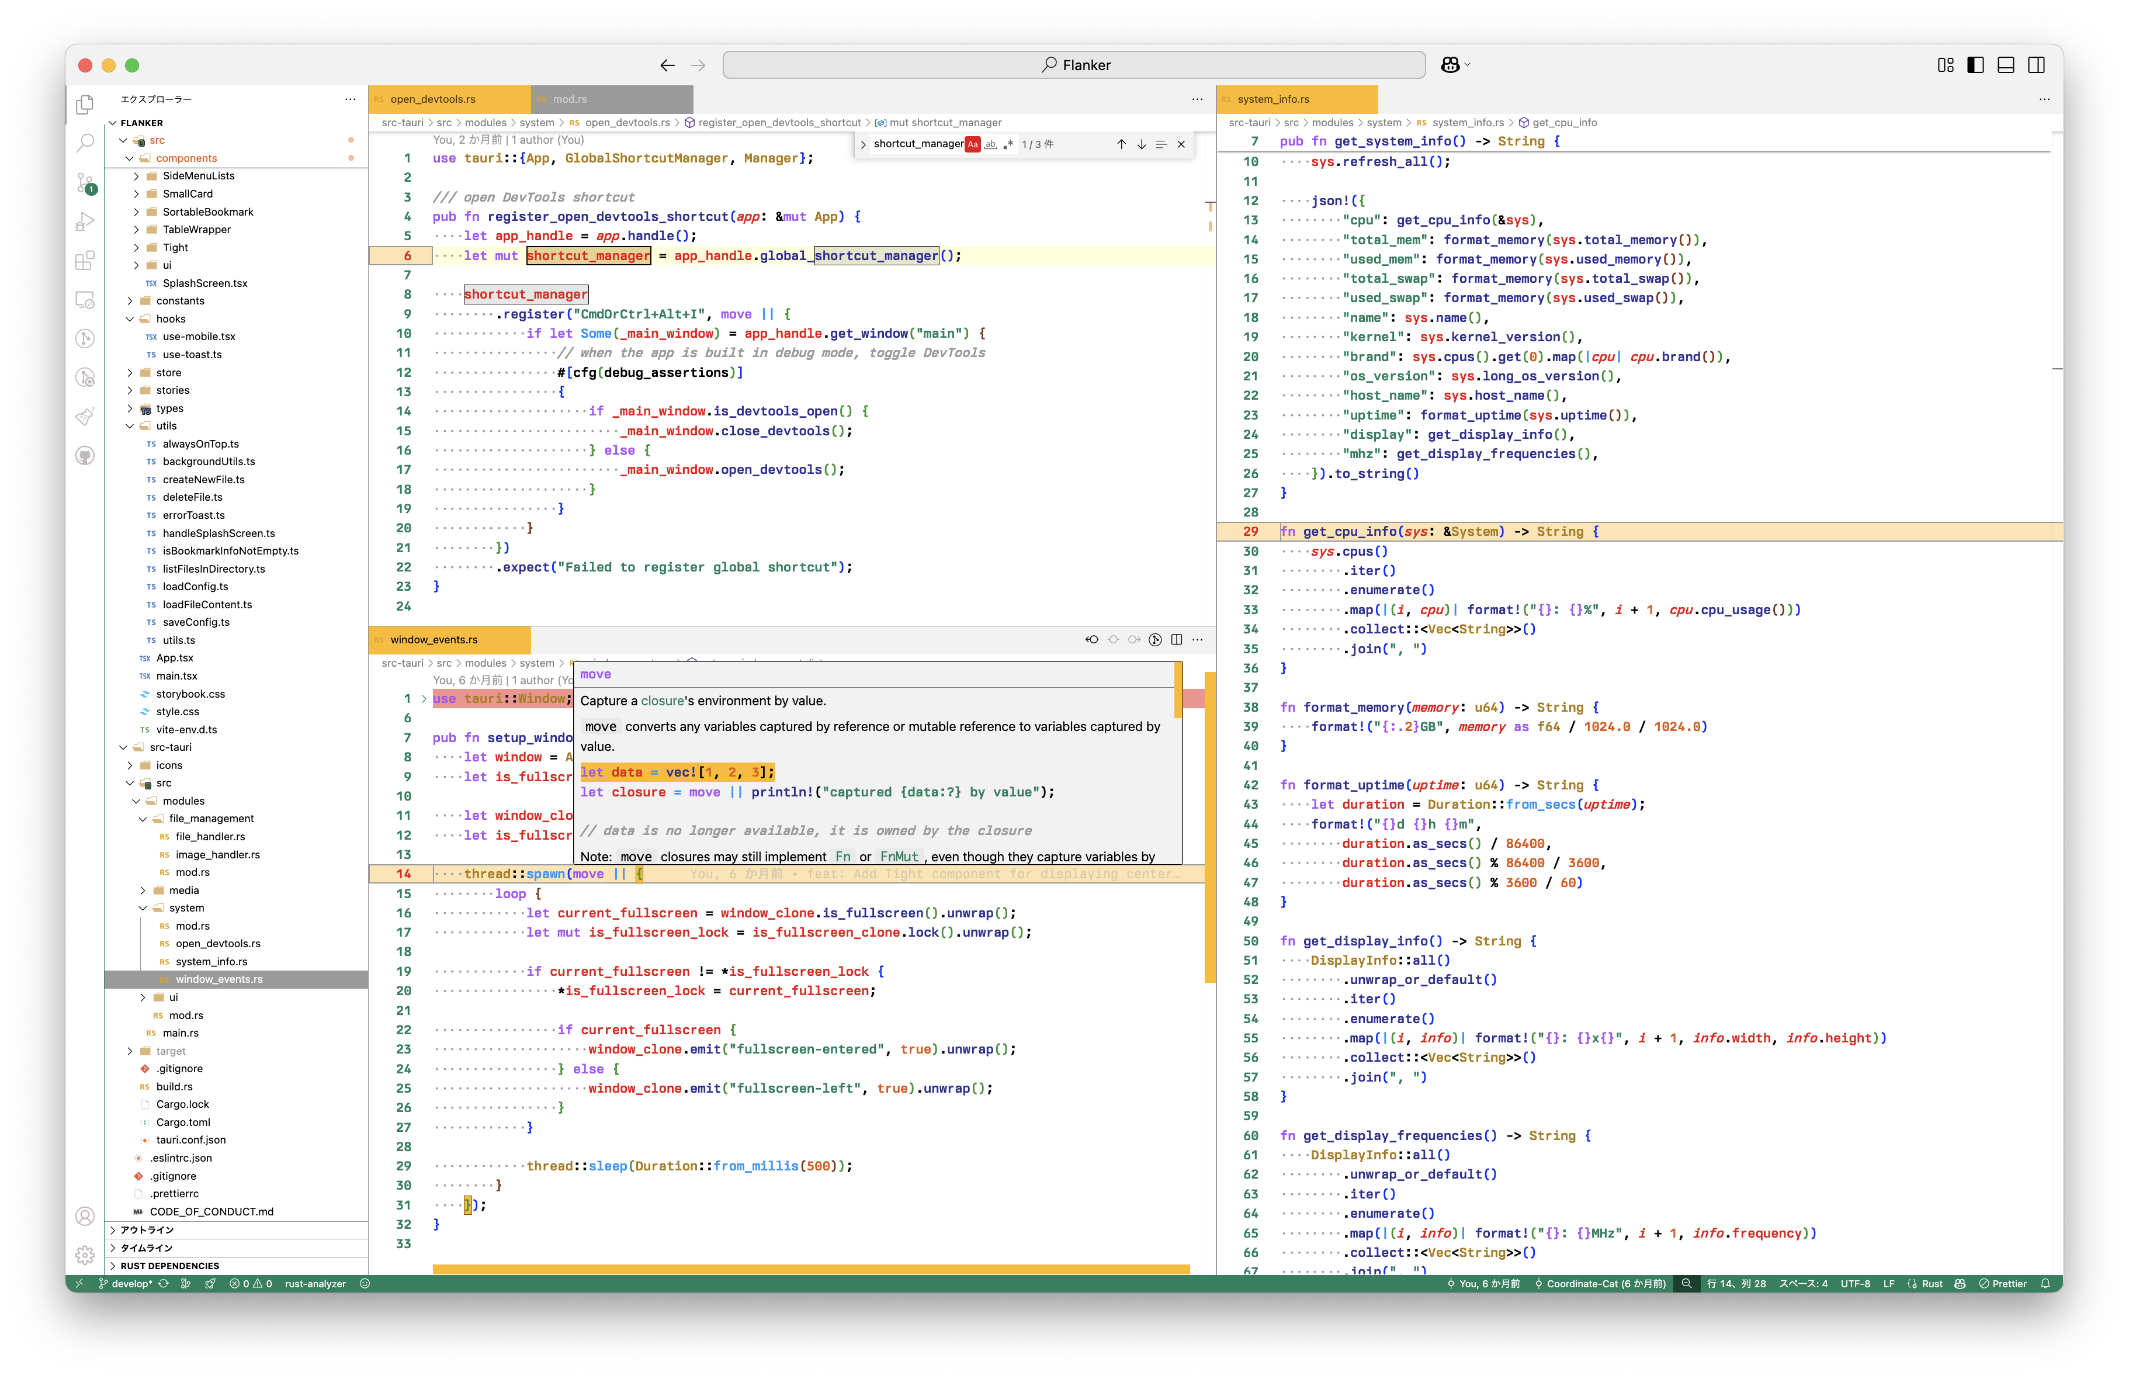
Task: Expand RUST DEPENDENCIES section
Action: tap(236, 1266)
